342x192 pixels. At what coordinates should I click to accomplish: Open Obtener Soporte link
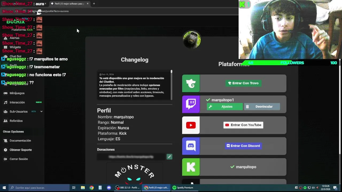click(x=21, y=150)
